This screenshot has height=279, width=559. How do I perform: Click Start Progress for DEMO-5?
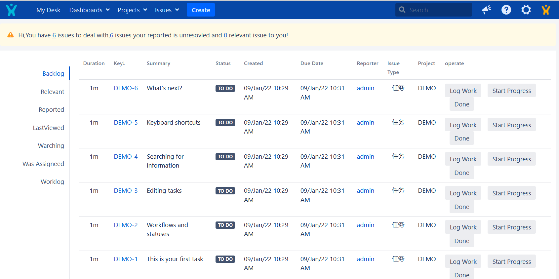point(512,125)
